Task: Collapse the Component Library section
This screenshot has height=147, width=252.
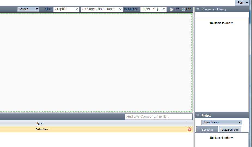Action: (x=198, y=9)
